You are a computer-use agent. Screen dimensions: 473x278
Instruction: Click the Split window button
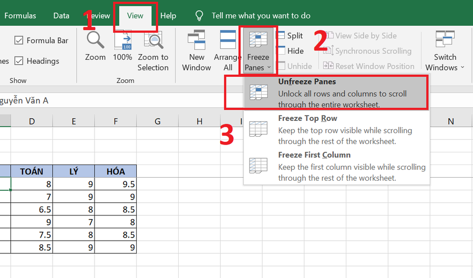290,36
